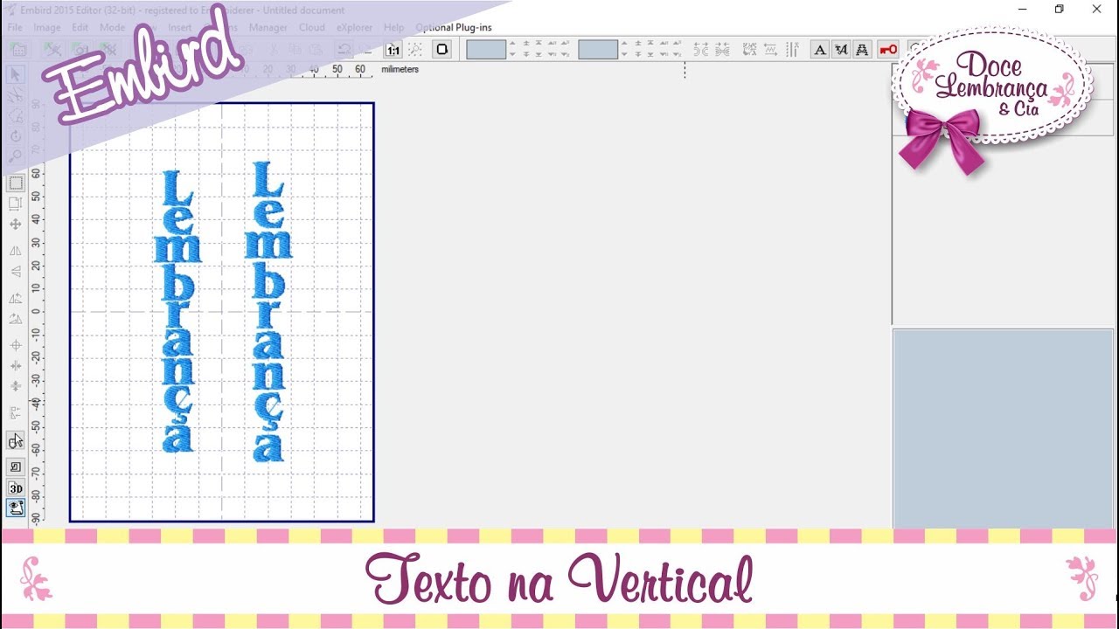The image size is (1119, 629).
Task: Click the hoop outline icon in the toolbar
Action: (x=442, y=50)
